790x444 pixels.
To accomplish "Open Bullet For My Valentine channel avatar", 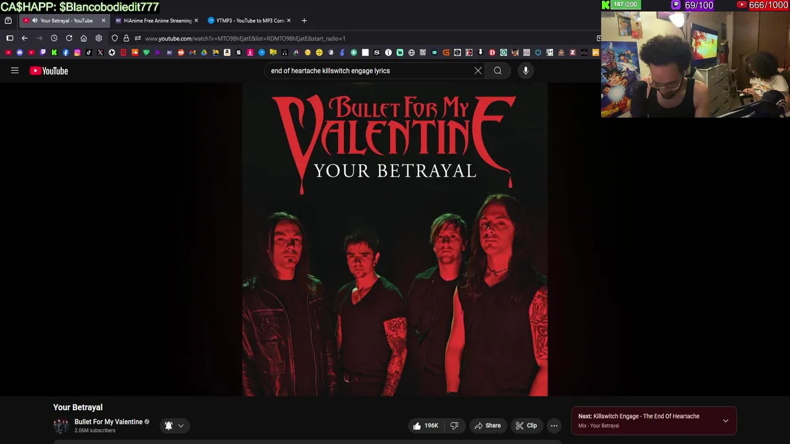I will click(60, 425).
